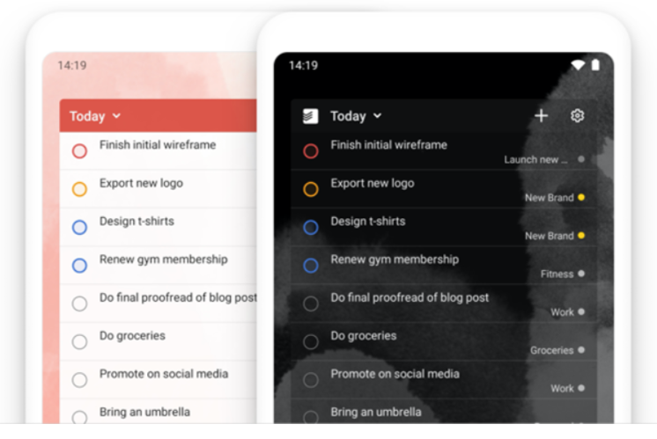Check off Promote on social media, dark widget
The height and width of the screenshot is (439, 657).
click(311, 380)
